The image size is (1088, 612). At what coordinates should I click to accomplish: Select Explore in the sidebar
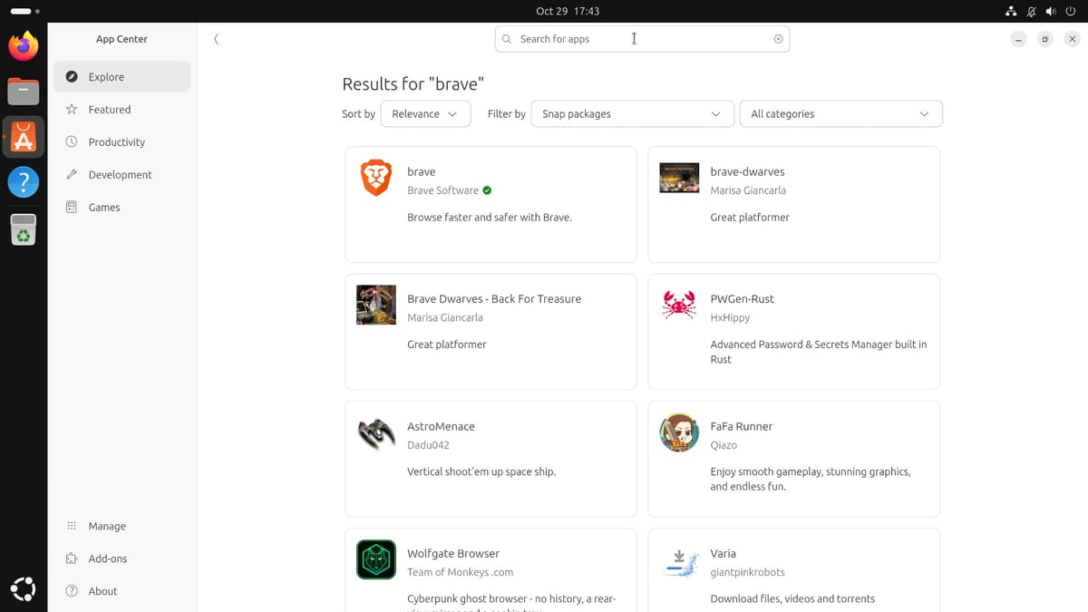pos(121,77)
